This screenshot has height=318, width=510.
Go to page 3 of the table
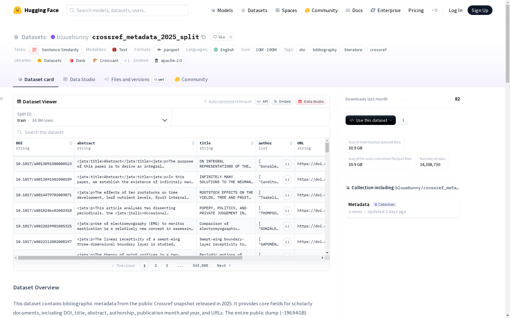pos(167,266)
